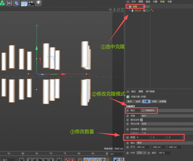Click animation dot beside 尺寸 parameter
The width and height of the screenshot is (193, 161).
click(x=128, y=147)
